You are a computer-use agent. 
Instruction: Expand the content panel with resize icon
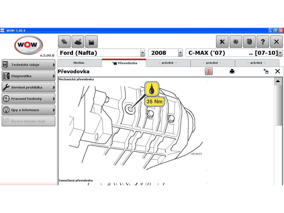point(266,71)
